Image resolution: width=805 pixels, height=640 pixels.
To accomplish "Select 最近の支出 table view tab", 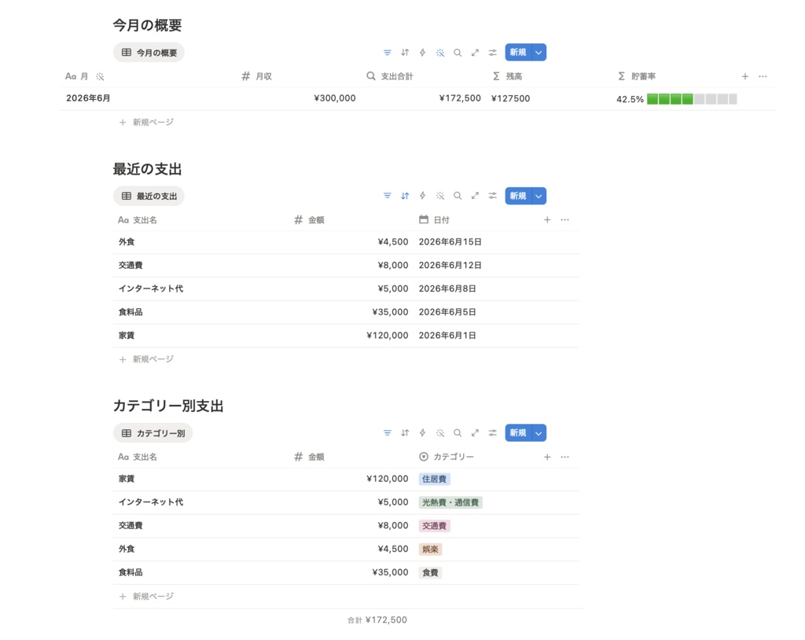I will point(149,196).
